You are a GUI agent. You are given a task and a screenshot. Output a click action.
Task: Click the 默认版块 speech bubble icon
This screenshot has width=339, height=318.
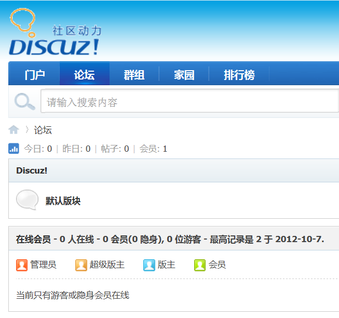tap(27, 200)
